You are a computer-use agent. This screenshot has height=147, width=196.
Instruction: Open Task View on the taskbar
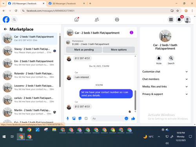pyautogui.click(x=12, y=137)
